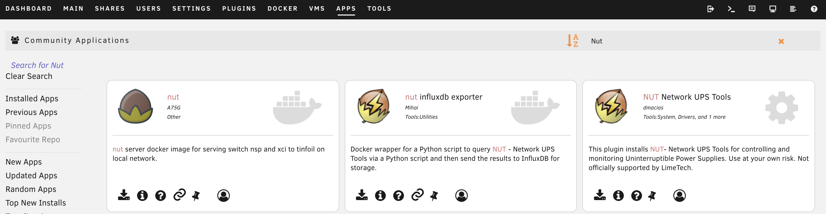Open the log lines icon in top bar

[x=793, y=9]
